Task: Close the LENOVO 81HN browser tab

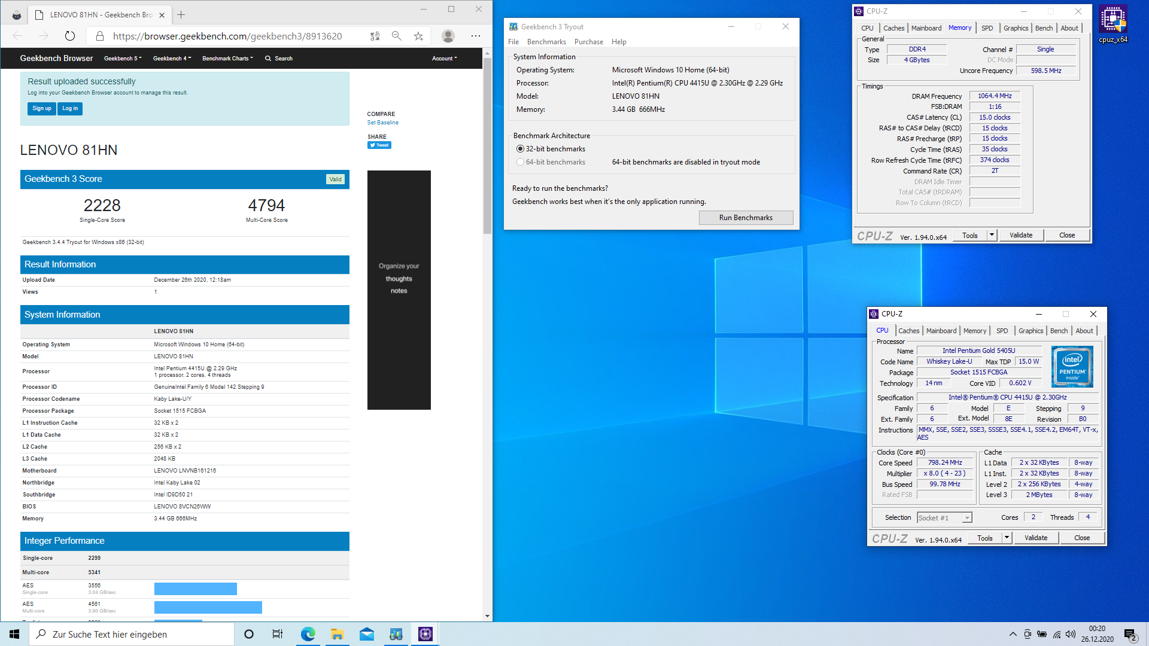Action: (x=162, y=15)
